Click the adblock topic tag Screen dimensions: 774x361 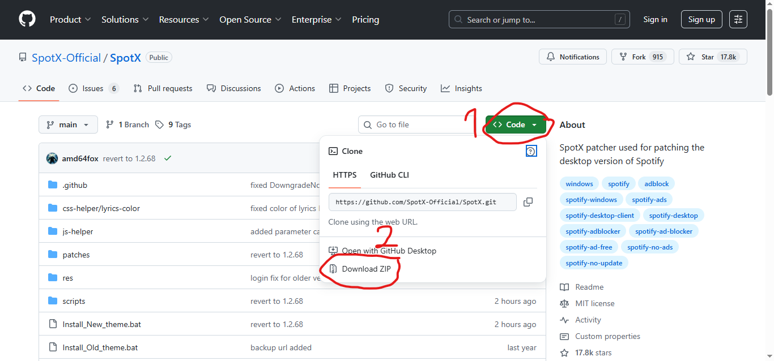coord(657,184)
